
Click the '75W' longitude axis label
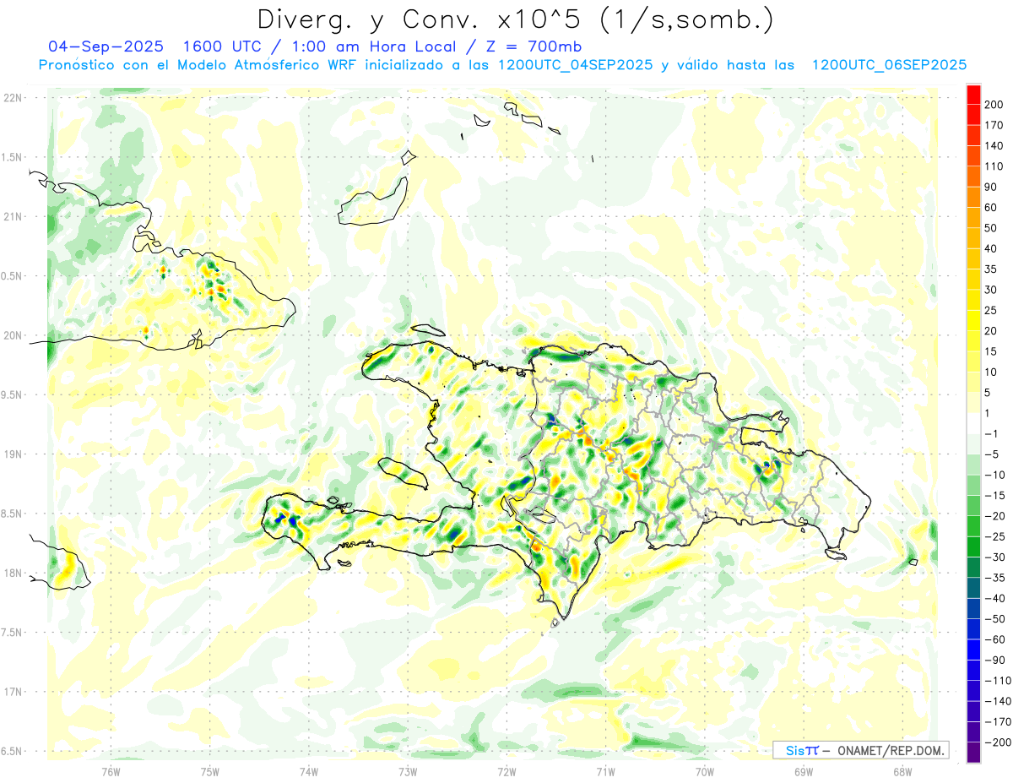tap(210, 771)
